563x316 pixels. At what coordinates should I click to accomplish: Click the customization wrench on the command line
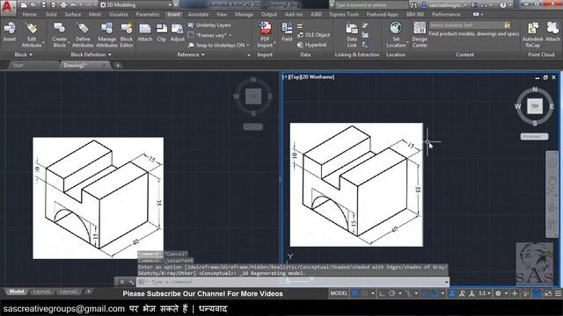[131, 282]
